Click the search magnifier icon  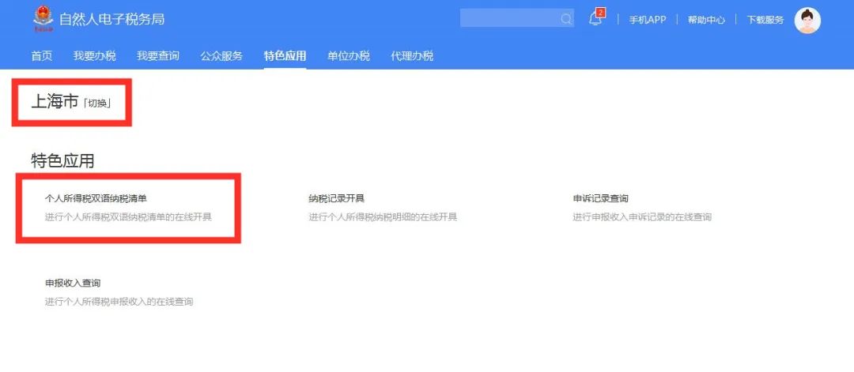point(566,19)
